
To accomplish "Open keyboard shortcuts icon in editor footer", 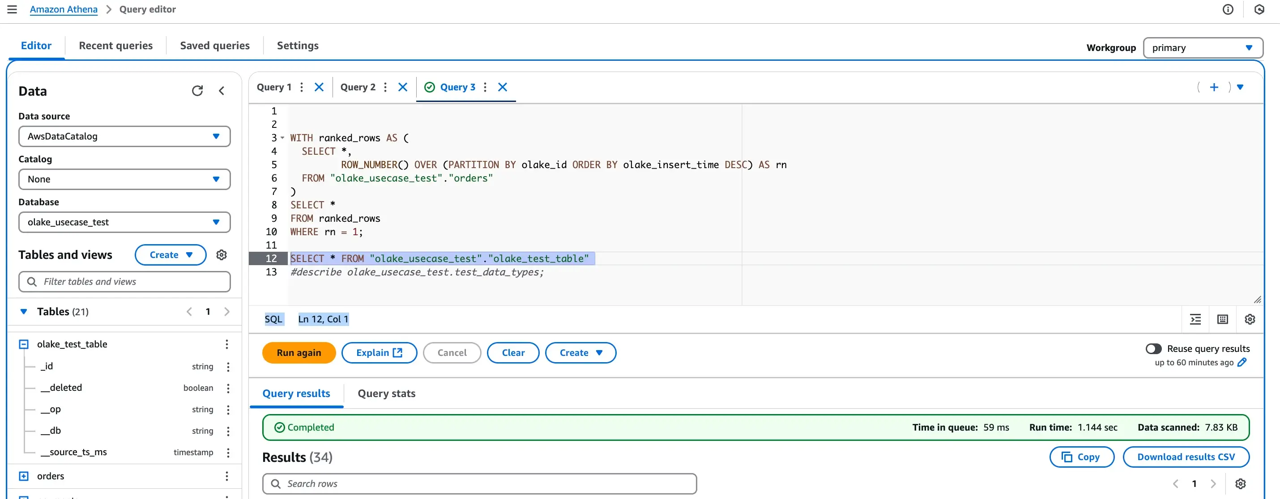I will pos(1222,319).
